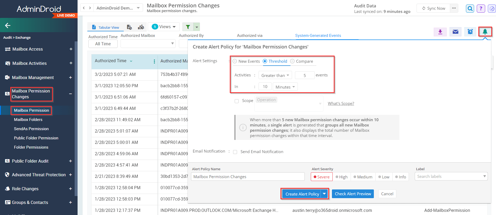496x215 pixels.
Task: Switch to Tabular View tab
Action: point(106,27)
